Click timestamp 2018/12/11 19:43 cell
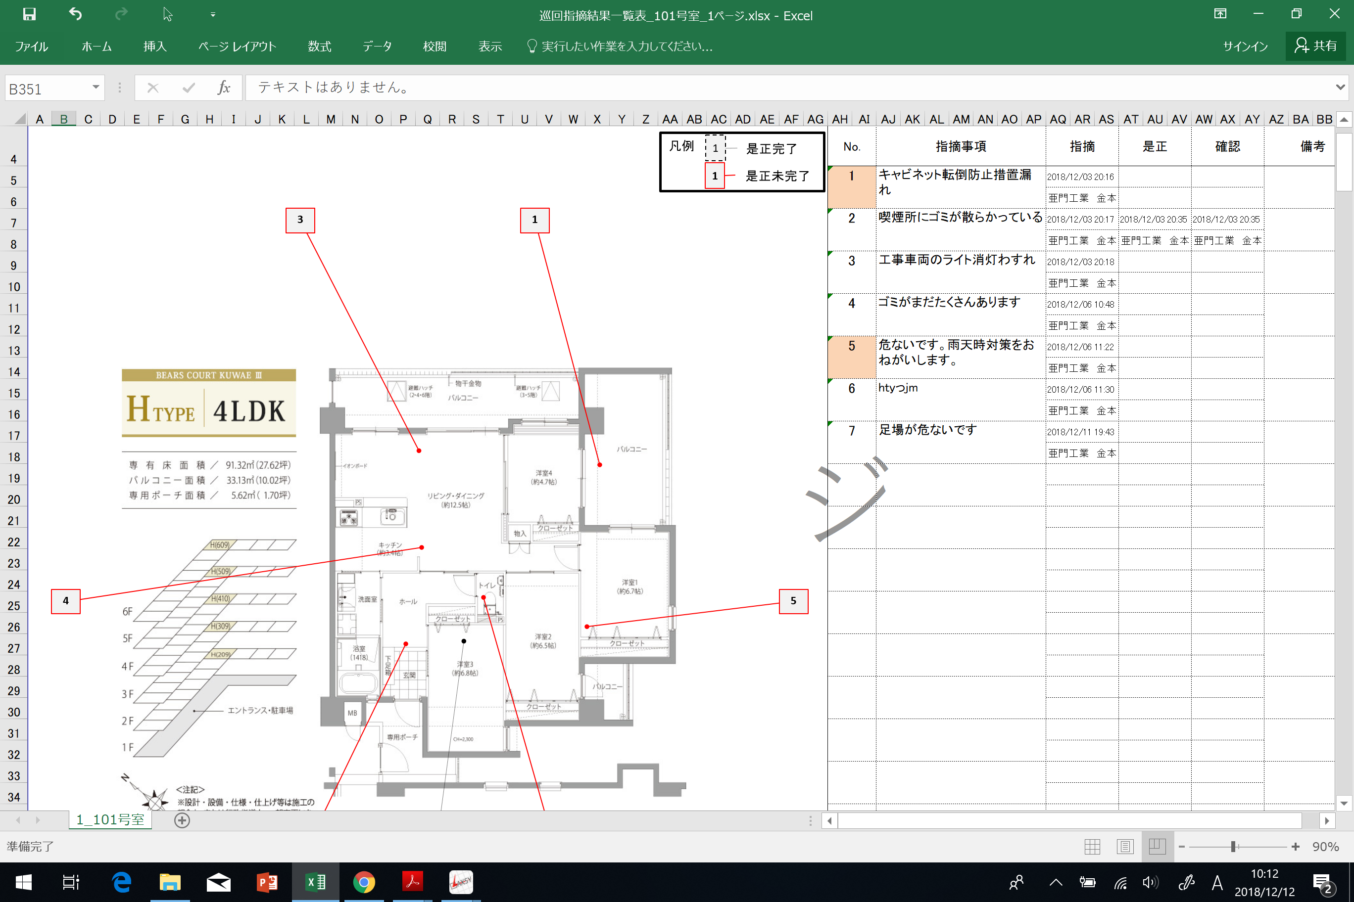Image resolution: width=1354 pixels, height=902 pixels. click(x=1082, y=432)
